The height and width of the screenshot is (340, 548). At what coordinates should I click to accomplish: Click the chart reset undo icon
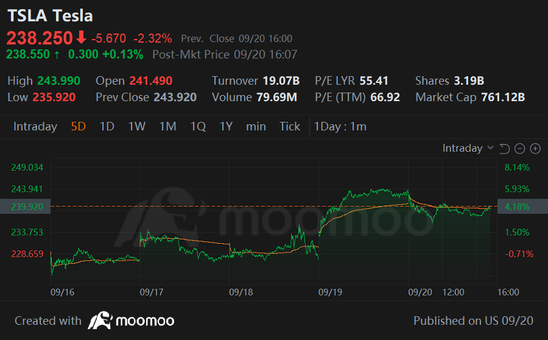pos(504,149)
